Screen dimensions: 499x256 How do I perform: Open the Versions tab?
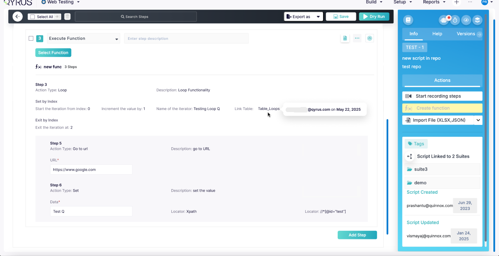pos(466,34)
